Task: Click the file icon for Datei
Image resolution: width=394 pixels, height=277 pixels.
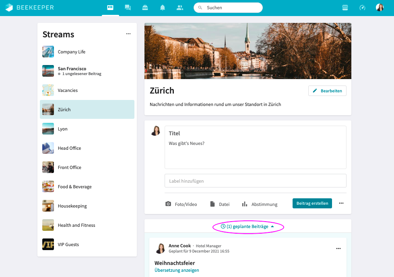Action: 212,204
